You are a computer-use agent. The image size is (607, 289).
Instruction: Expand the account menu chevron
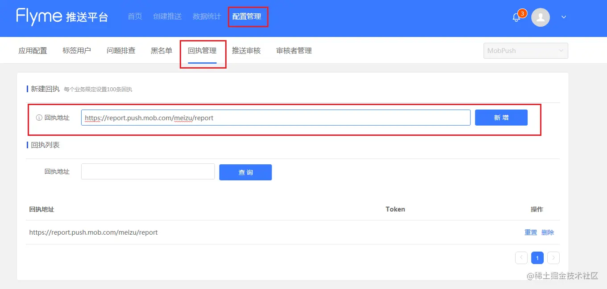click(x=563, y=17)
